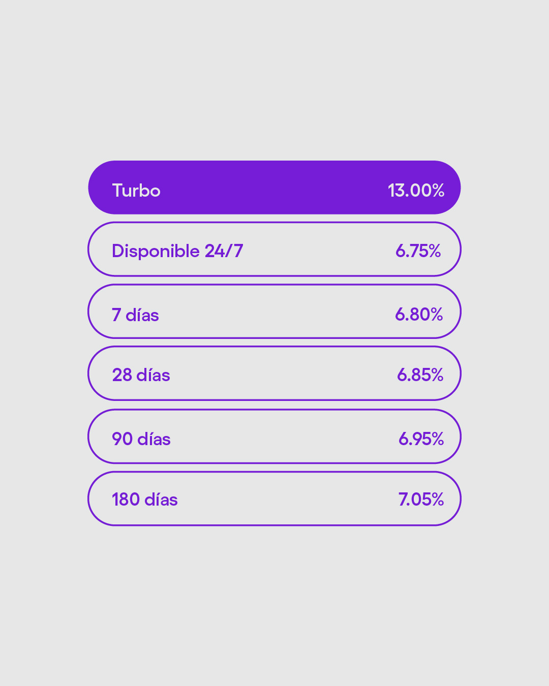Choose the Disponible 24/7 option
Image resolution: width=549 pixels, height=686 pixels.
274,249
